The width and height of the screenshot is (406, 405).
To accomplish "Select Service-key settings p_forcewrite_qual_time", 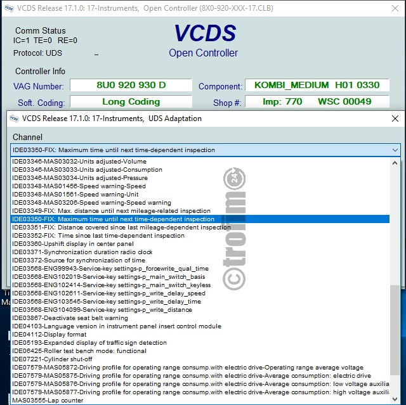I will click(x=200, y=269).
